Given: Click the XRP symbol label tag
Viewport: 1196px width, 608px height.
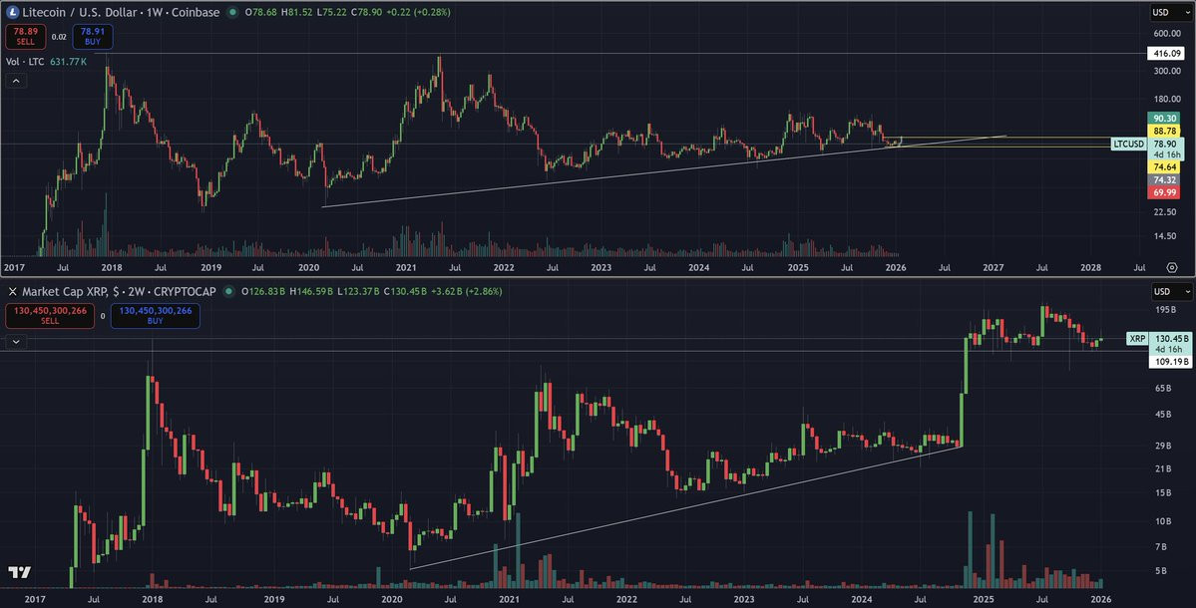Looking at the screenshot, I should (1137, 338).
